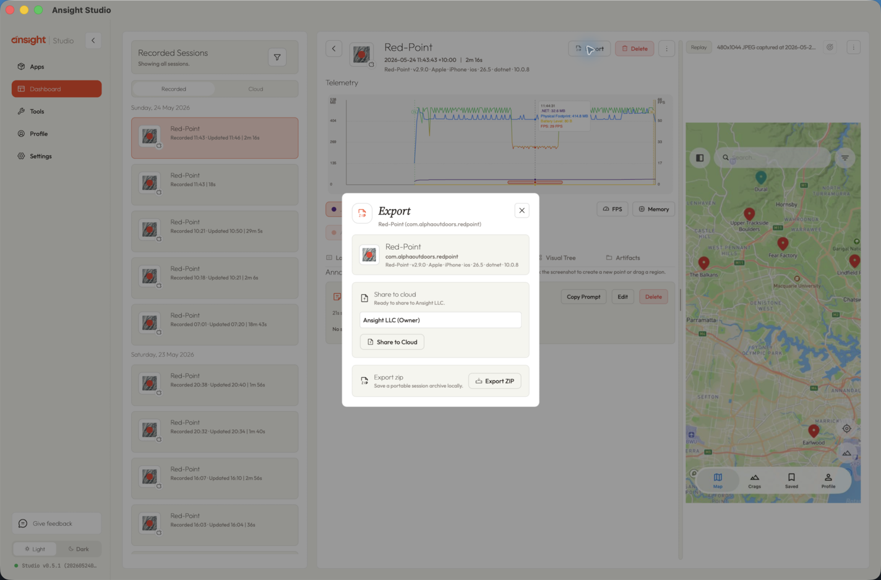Screen dimensions: 881x580
Task: Click The Balkans map pin
Action: tap(703, 263)
